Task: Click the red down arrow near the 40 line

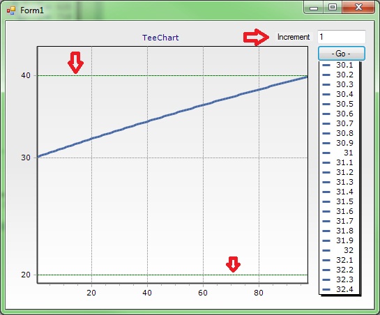Action: (75, 62)
